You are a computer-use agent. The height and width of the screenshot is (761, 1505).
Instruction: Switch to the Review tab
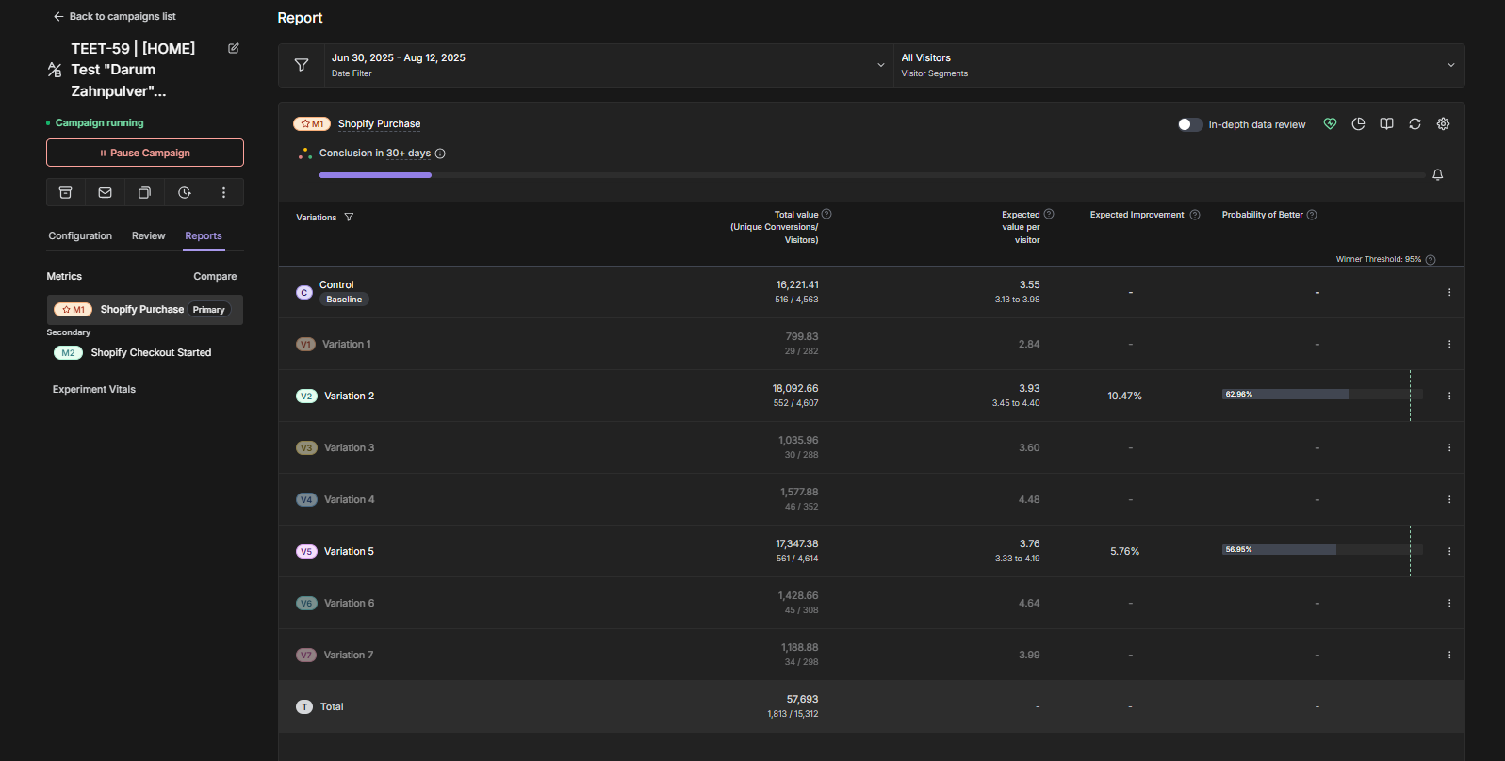coord(148,236)
